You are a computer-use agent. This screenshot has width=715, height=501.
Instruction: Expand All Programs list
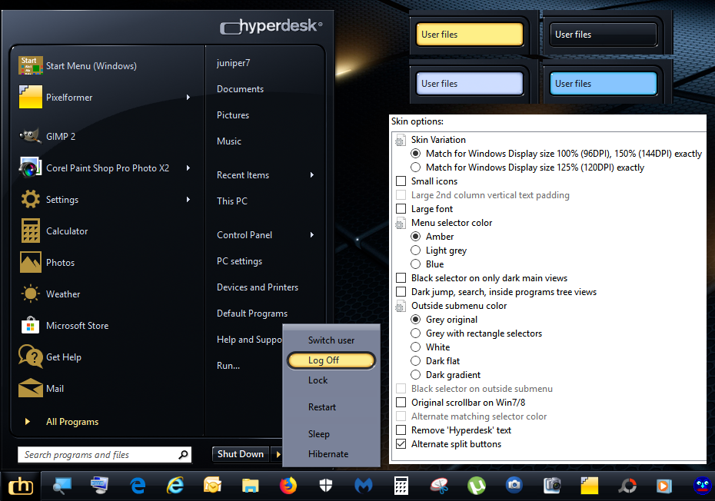click(72, 422)
